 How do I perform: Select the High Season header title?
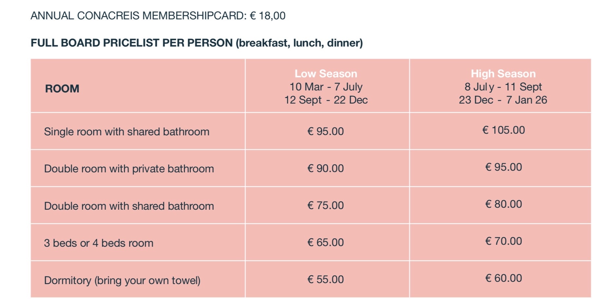(x=503, y=74)
